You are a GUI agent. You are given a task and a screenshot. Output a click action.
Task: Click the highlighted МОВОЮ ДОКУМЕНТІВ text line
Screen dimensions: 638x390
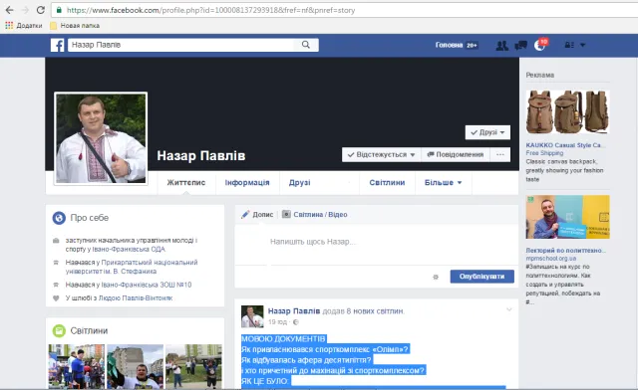click(x=283, y=339)
